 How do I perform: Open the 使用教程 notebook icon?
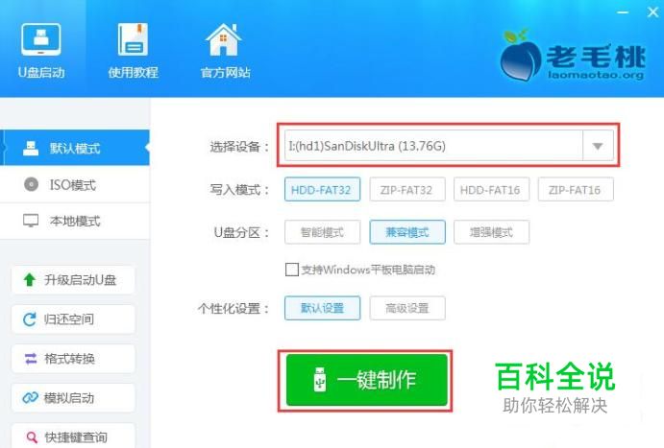pos(133,39)
